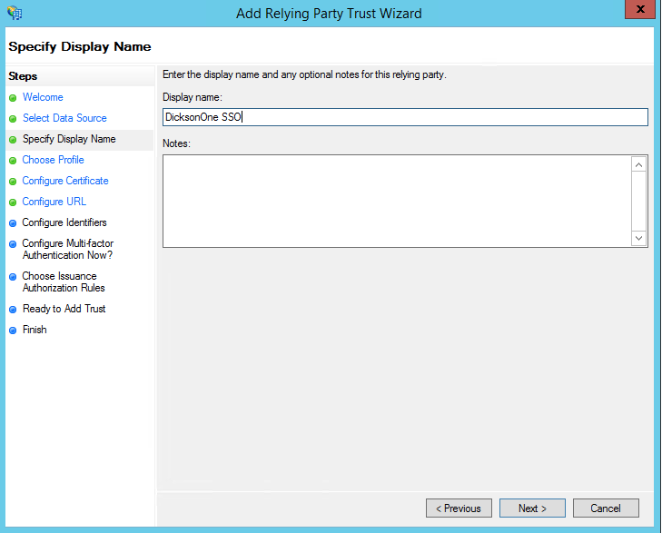Click Choose Issuance Authorization Rules step
The width and height of the screenshot is (662, 533).
click(x=64, y=281)
